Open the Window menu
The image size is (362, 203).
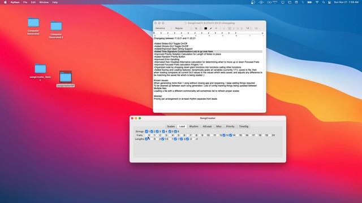(44, 2)
